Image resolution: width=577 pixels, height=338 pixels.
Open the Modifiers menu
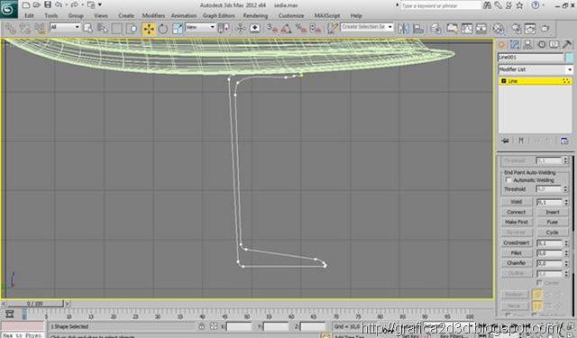point(153,16)
